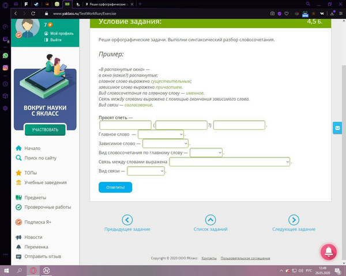The height and width of the screenshot is (276, 346).
Task: View site security lock info
Action: click(x=46, y=13)
